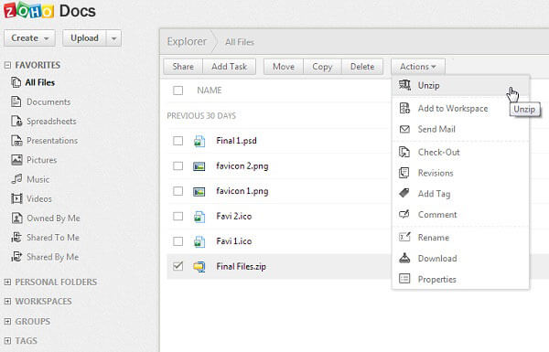
Task: Choose Add to Workspace menu entry
Action: [460, 109]
